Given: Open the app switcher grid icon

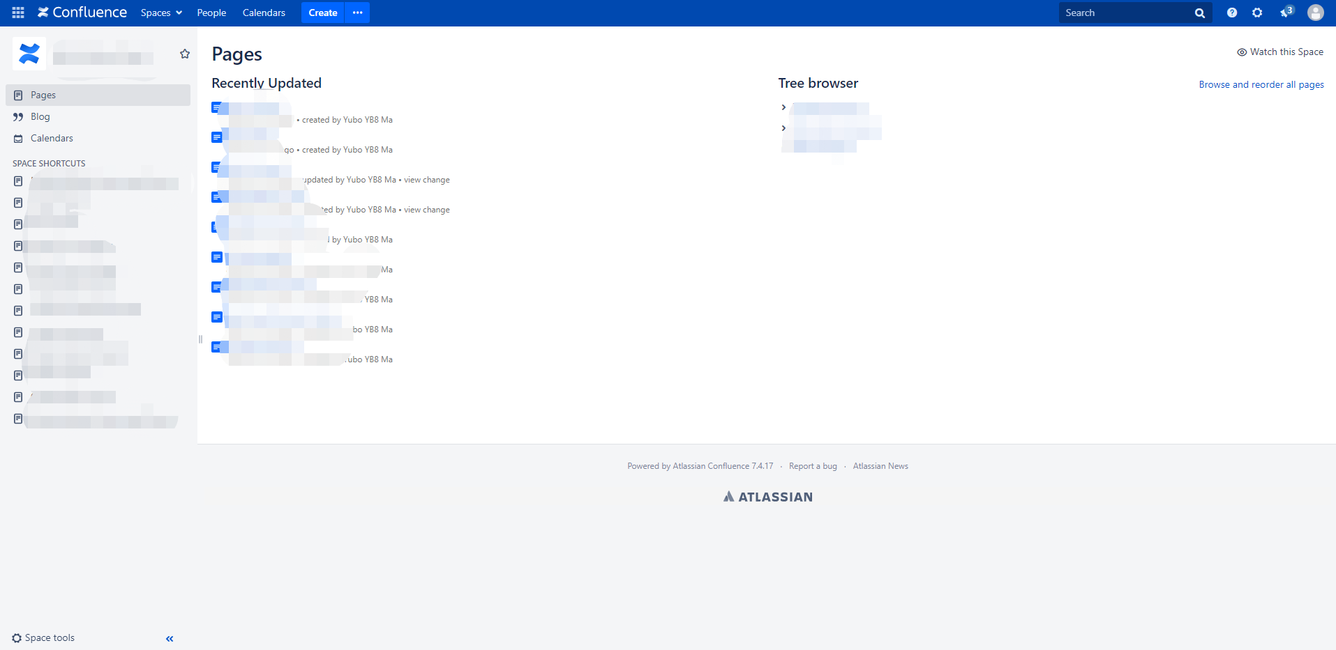Looking at the screenshot, I should 18,13.
